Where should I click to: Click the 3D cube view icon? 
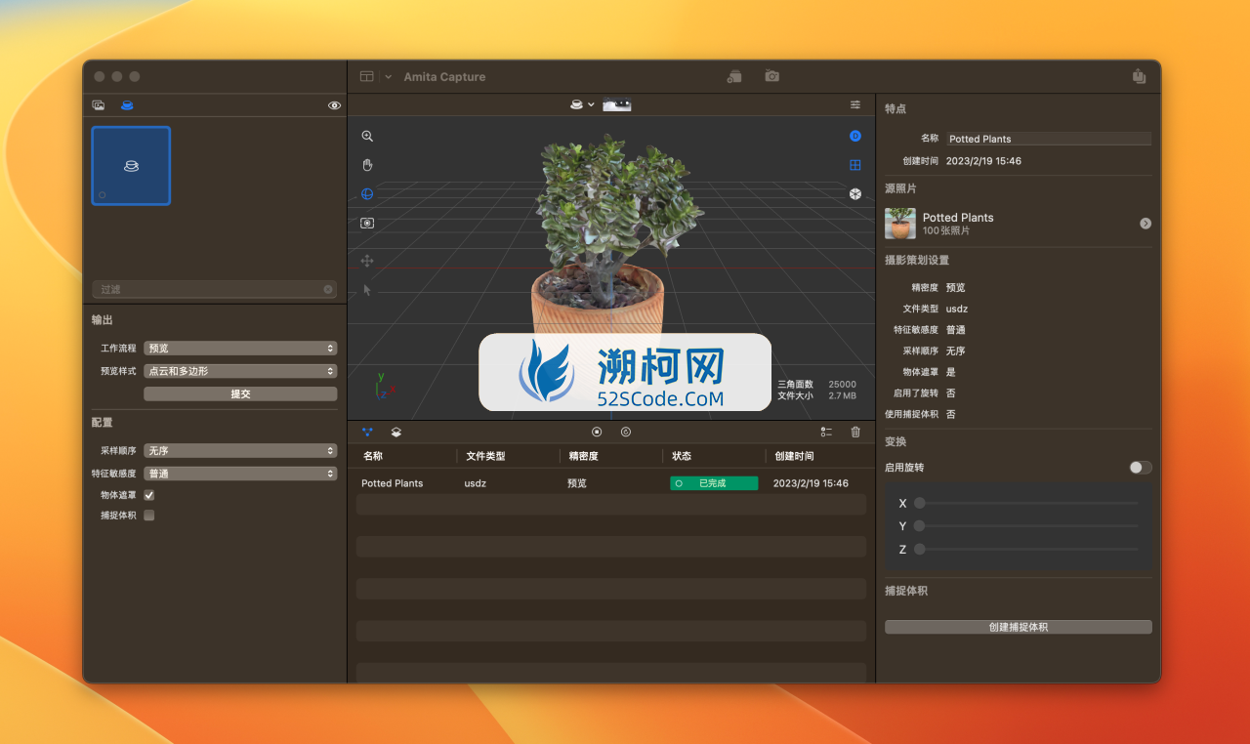[x=855, y=193]
